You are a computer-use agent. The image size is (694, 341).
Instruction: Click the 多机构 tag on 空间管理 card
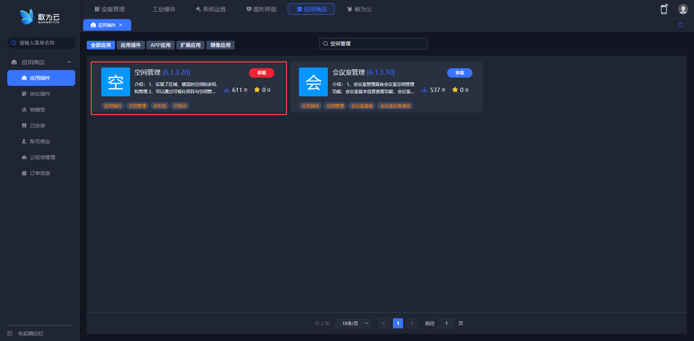[160, 106]
